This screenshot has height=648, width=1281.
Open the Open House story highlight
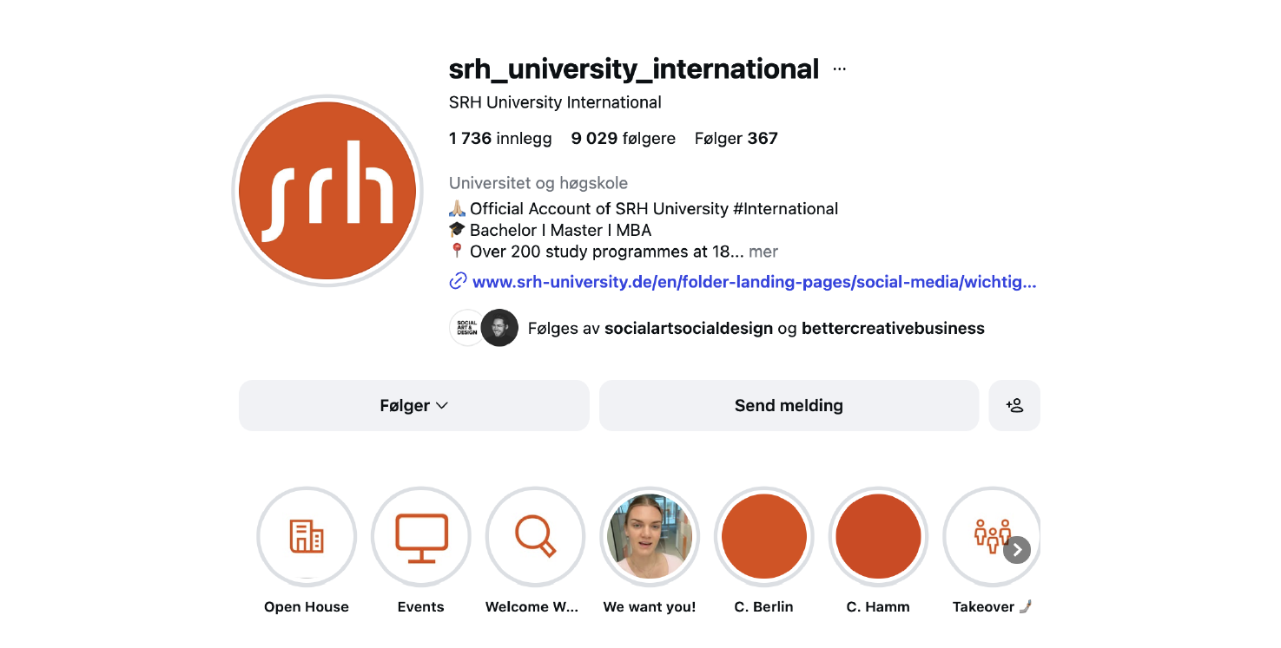(307, 537)
